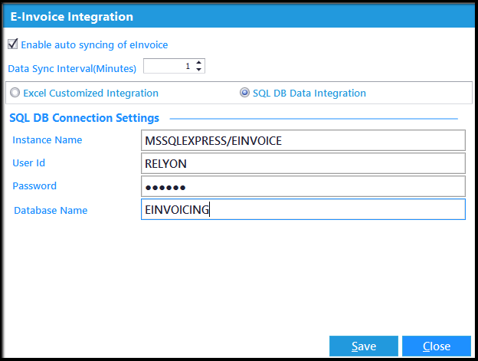Save the E-Invoice integration settings
This screenshot has height=361, width=478.
(x=364, y=346)
